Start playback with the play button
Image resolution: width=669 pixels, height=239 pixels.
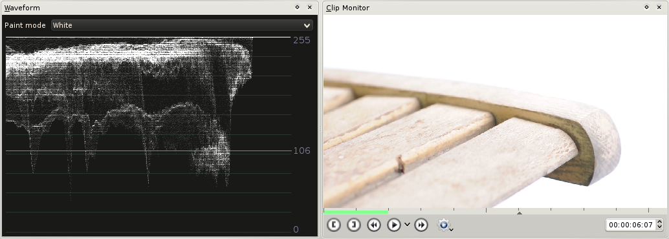pyautogui.click(x=394, y=225)
